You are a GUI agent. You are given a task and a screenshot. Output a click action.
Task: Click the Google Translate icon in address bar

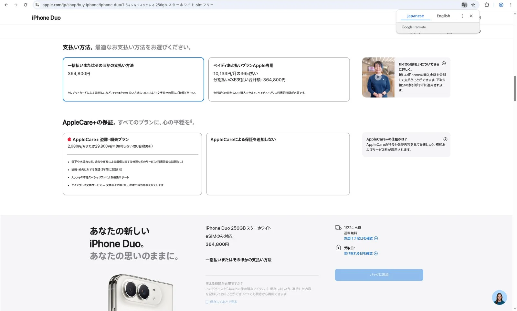[464, 5]
